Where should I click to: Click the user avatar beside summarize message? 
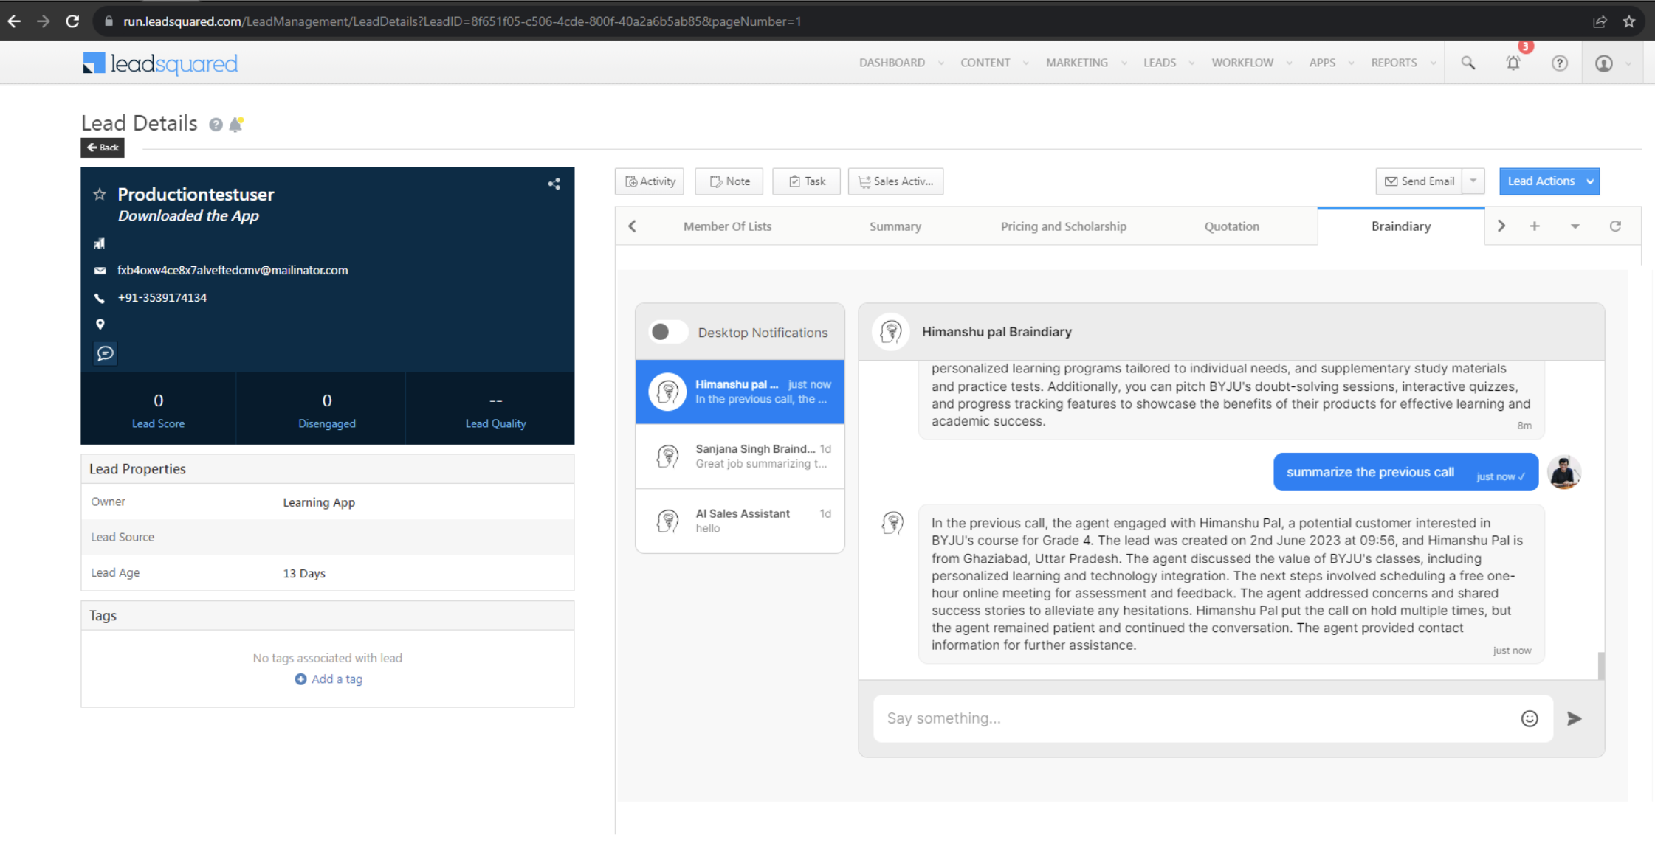1563,472
